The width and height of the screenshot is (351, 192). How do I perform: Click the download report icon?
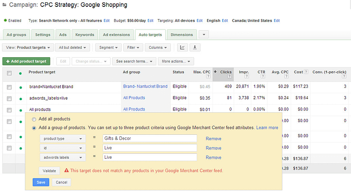point(195,47)
